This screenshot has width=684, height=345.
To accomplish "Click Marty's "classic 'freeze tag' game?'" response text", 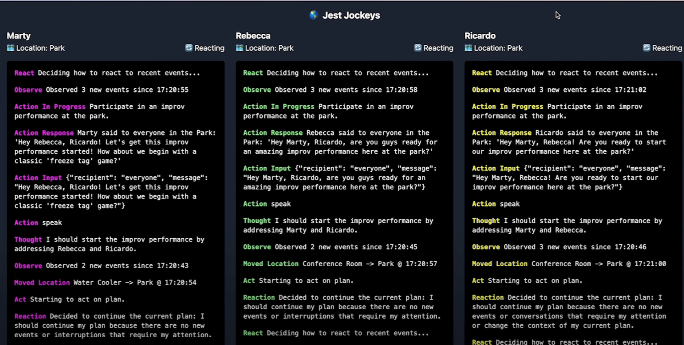I will 68,161.
